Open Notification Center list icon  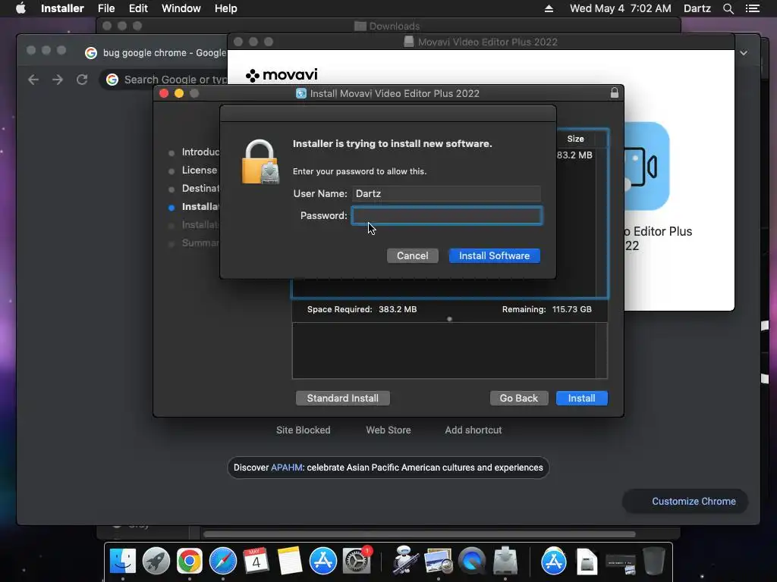point(752,8)
